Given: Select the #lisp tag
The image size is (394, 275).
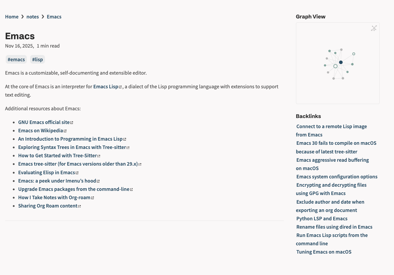Looking at the screenshot, I should click(x=38, y=59).
